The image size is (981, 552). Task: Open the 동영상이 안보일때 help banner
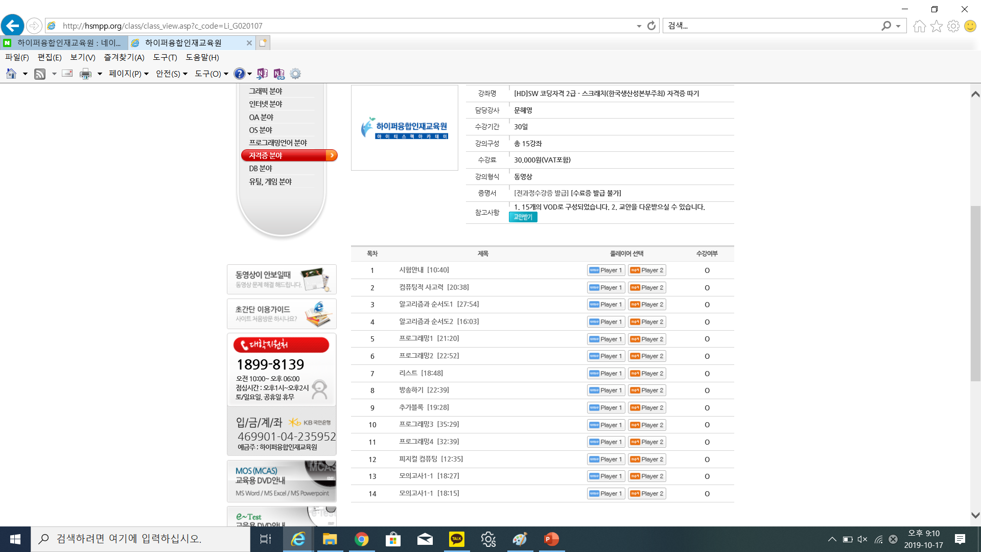[x=282, y=279]
